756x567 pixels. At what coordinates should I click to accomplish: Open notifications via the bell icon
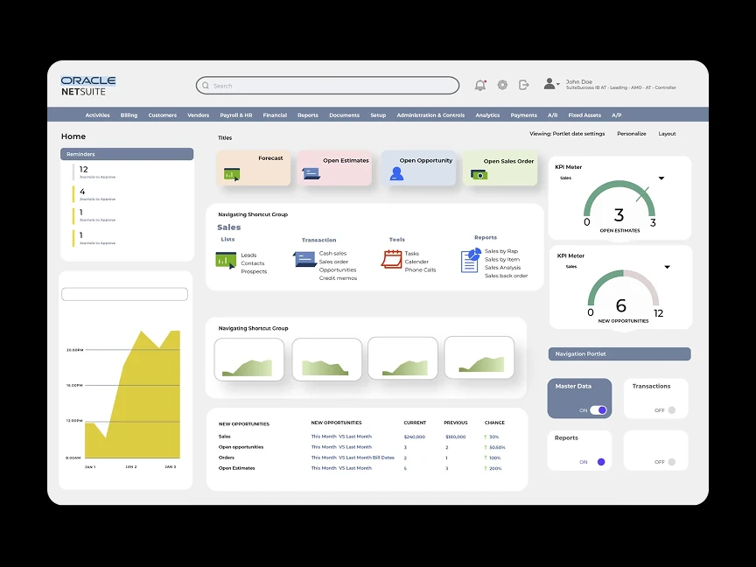pyautogui.click(x=480, y=85)
